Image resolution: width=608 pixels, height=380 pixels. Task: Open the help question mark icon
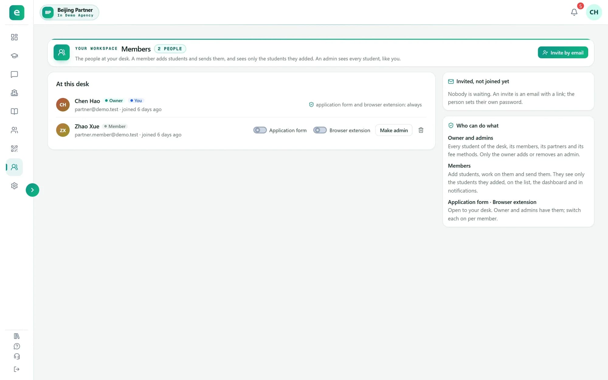click(17, 346)
